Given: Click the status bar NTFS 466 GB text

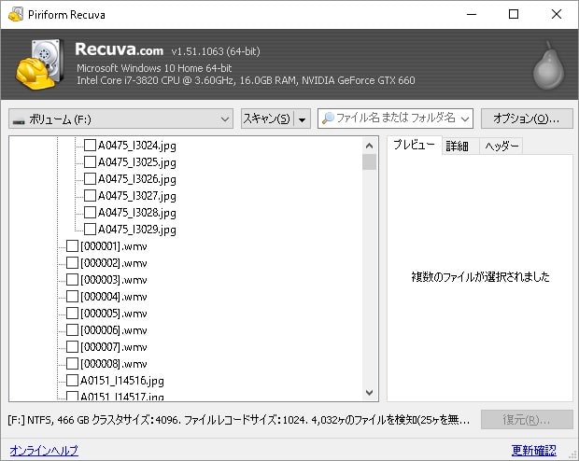Looking at the screenshot, I should (238, 420).
